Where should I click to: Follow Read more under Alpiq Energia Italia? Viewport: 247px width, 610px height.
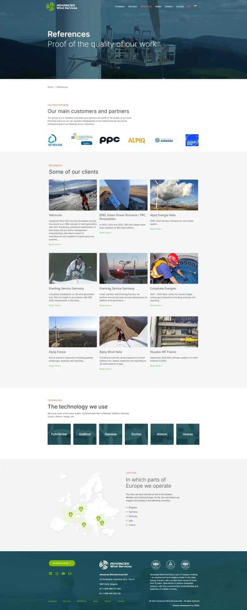click(156, 229)
